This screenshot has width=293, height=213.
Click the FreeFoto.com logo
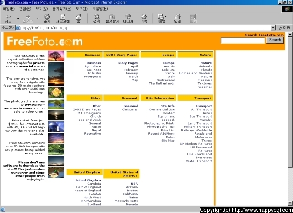pos(45,41)
